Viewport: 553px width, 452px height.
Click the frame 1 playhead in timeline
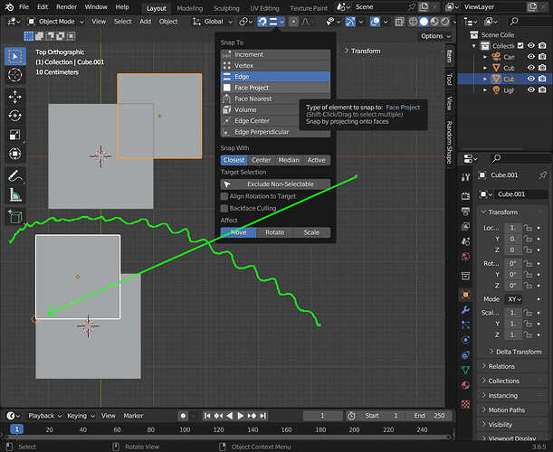click(x=16, y=429)
